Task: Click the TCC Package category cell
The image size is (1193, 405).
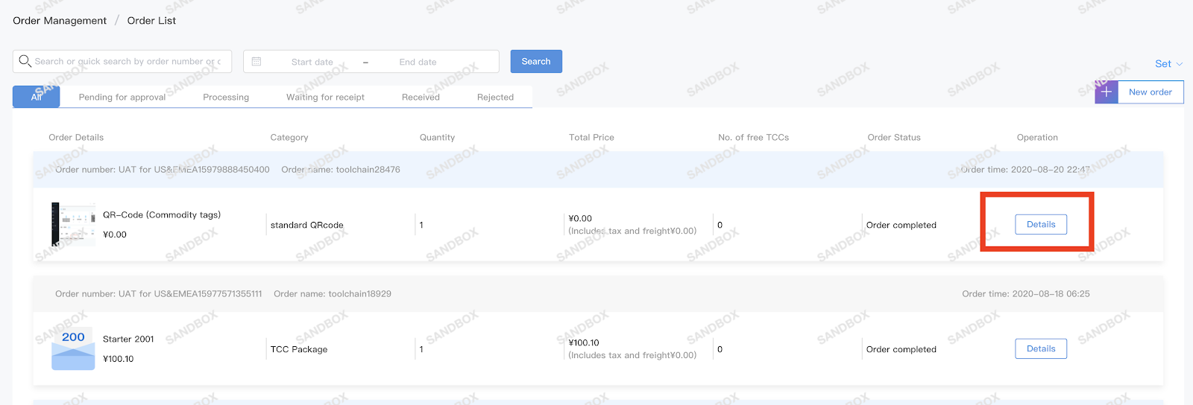Action: [x=299, y=349]
